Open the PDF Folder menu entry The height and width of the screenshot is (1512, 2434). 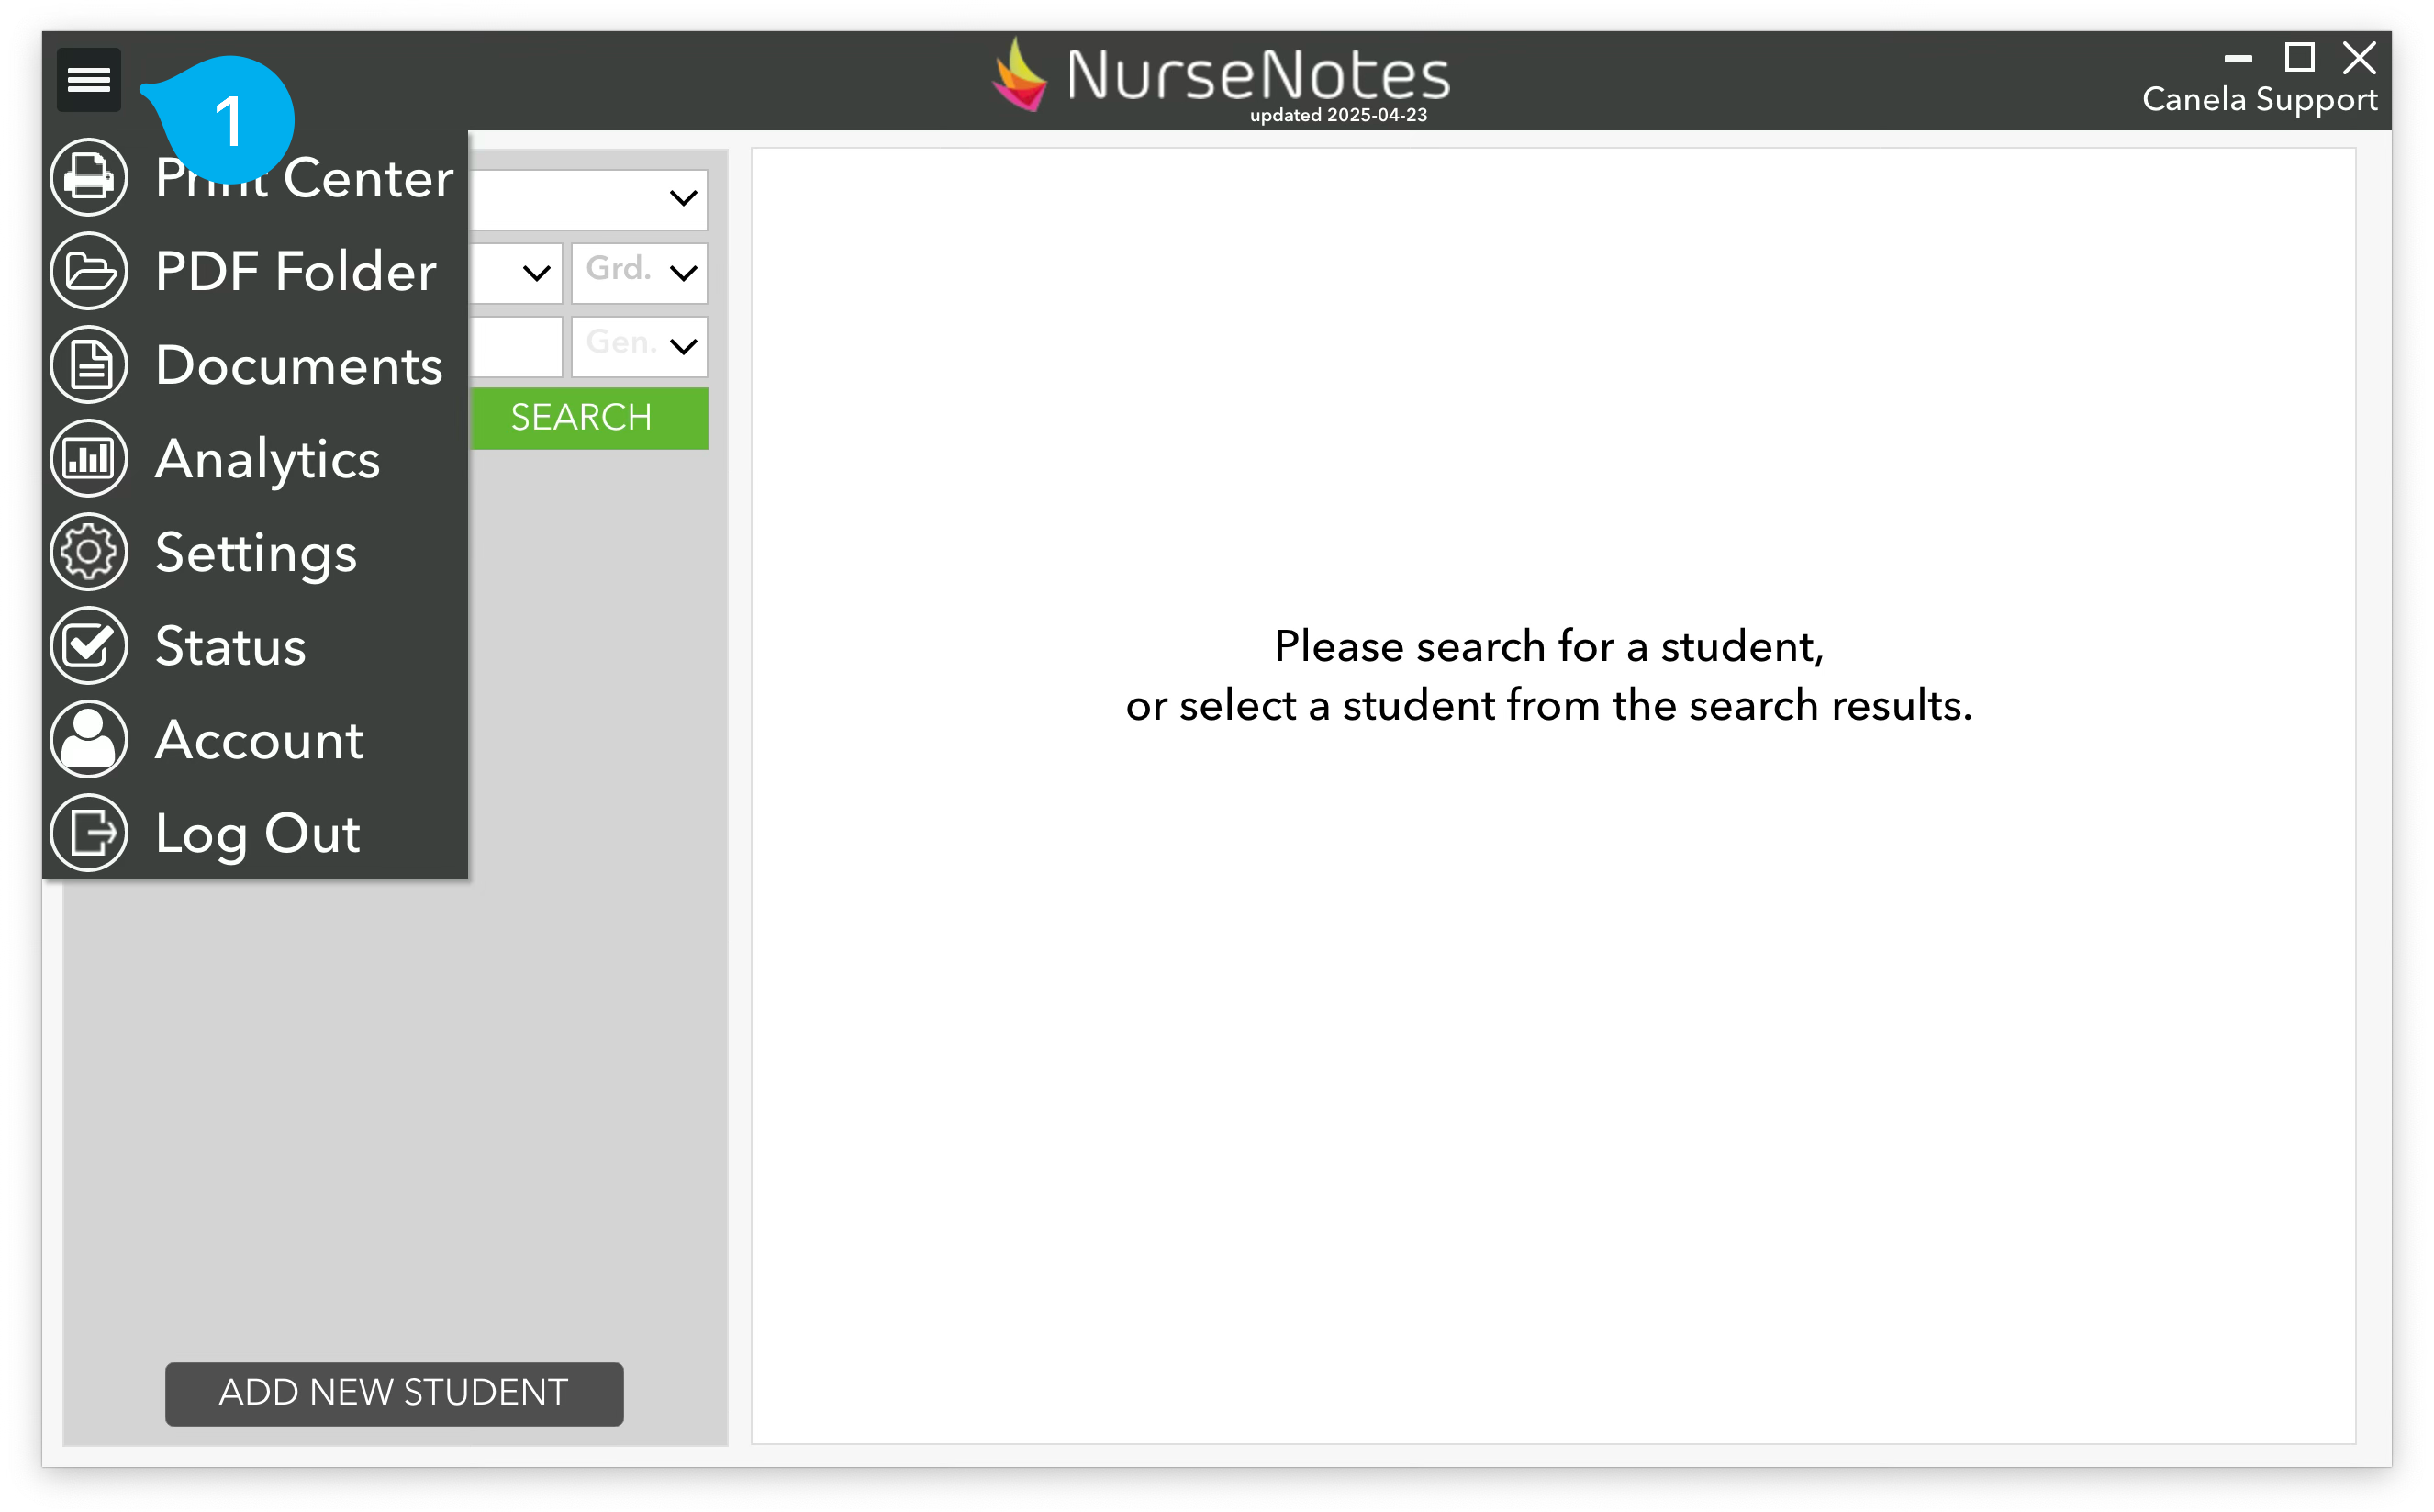pos(296,271)
